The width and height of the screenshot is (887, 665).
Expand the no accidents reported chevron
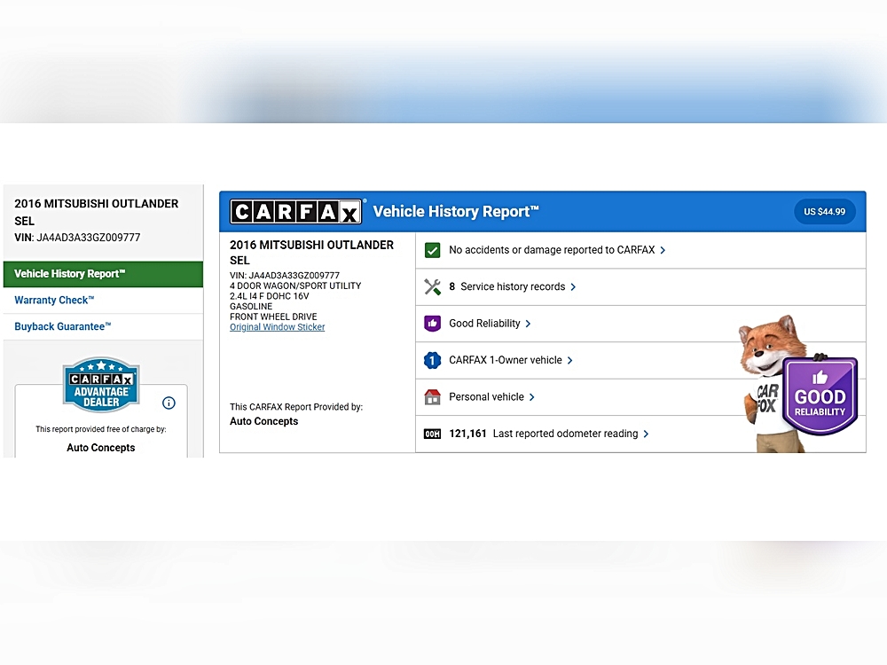[x=663, y=250]
